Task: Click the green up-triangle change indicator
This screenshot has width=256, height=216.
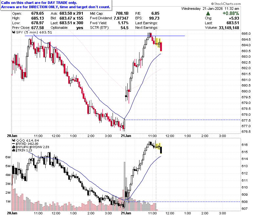Action: pos(208,13)
